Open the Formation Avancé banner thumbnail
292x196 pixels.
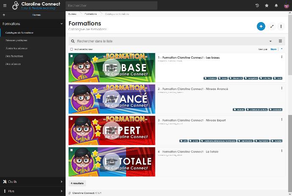112,99
